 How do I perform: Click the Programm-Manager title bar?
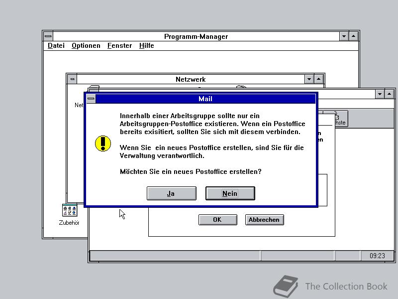(x=196, y=36)
